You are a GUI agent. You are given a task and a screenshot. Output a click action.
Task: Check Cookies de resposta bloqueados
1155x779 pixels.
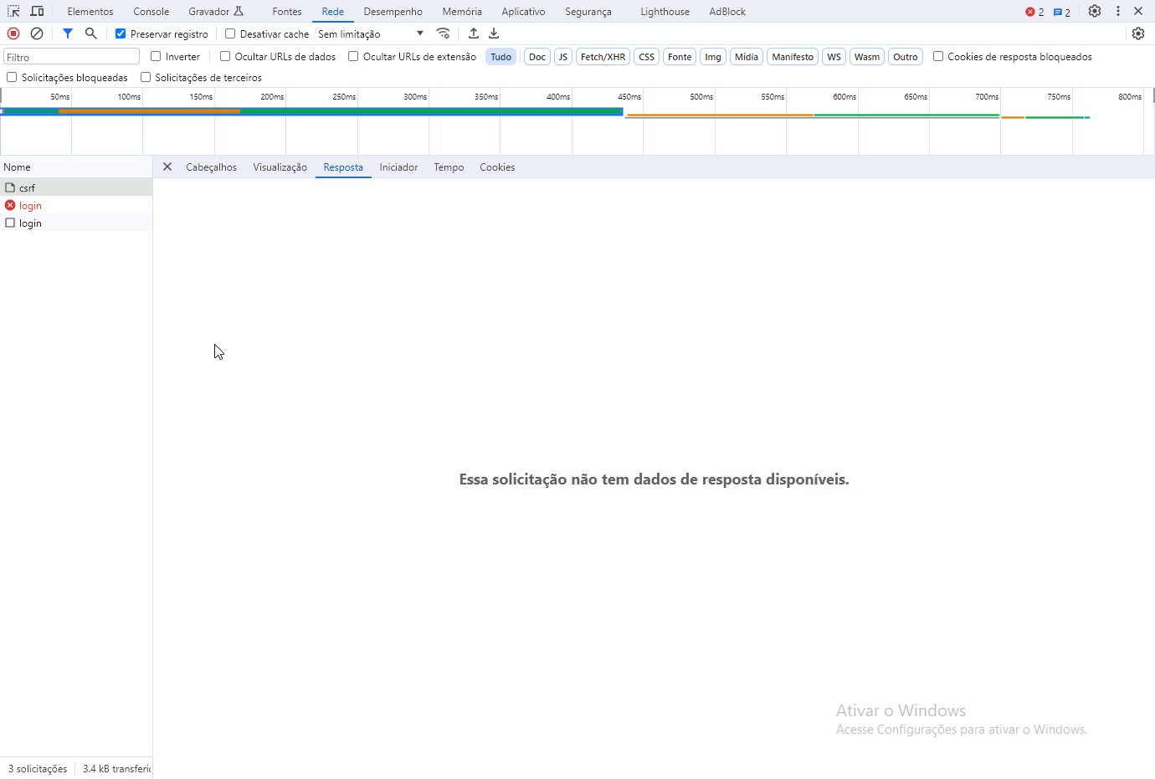point(938,56)
